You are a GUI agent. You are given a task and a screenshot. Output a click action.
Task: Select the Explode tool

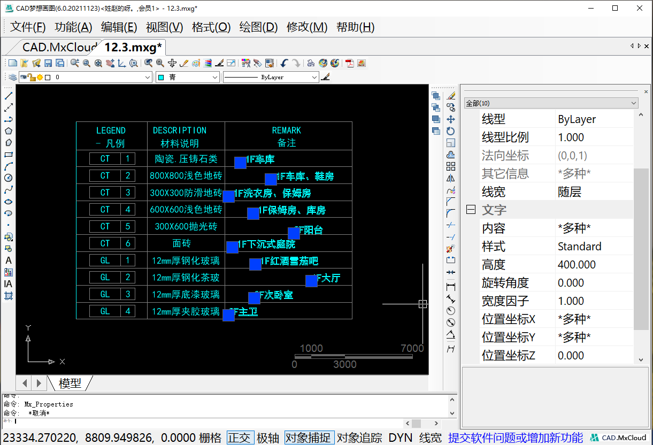point(451,249)
